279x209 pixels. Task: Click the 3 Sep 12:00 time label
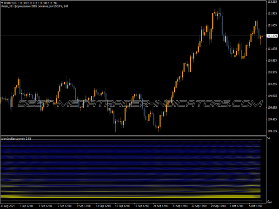click(46, 206)
